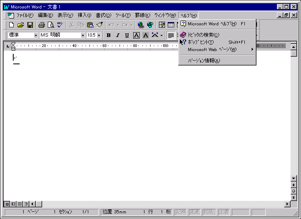
Task: Click vertical scrollbar down arrow
Action: [x=293, y=178]
